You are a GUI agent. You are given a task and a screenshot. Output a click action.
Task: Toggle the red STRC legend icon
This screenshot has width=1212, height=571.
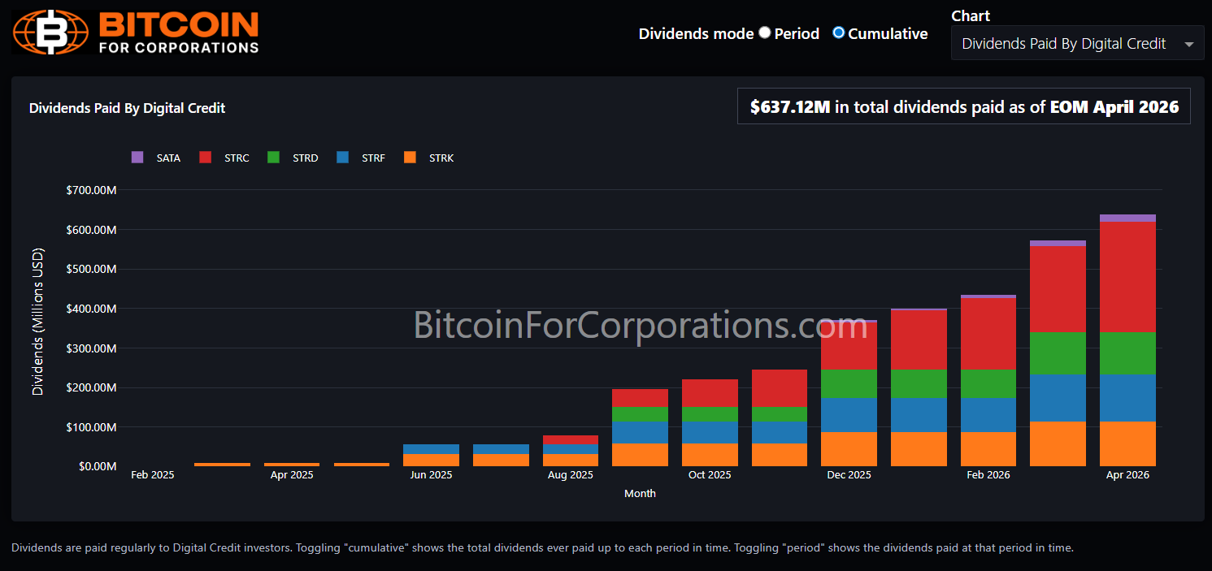pos(206,158)
